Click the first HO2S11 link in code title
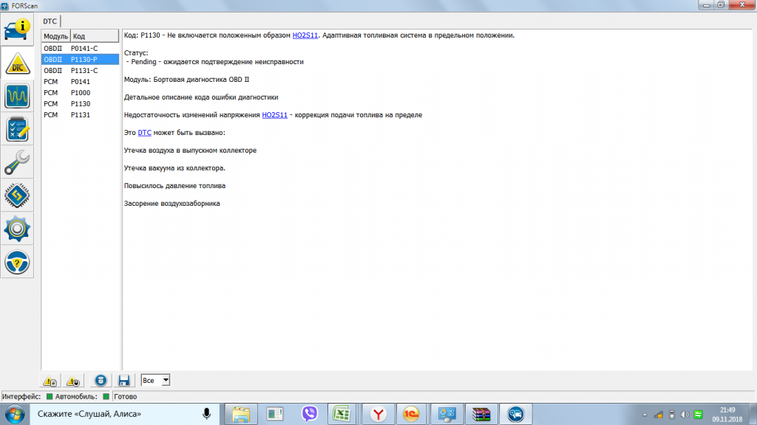Image resolution: width=757 pixels, height=425 pixels. coord(305,35)
